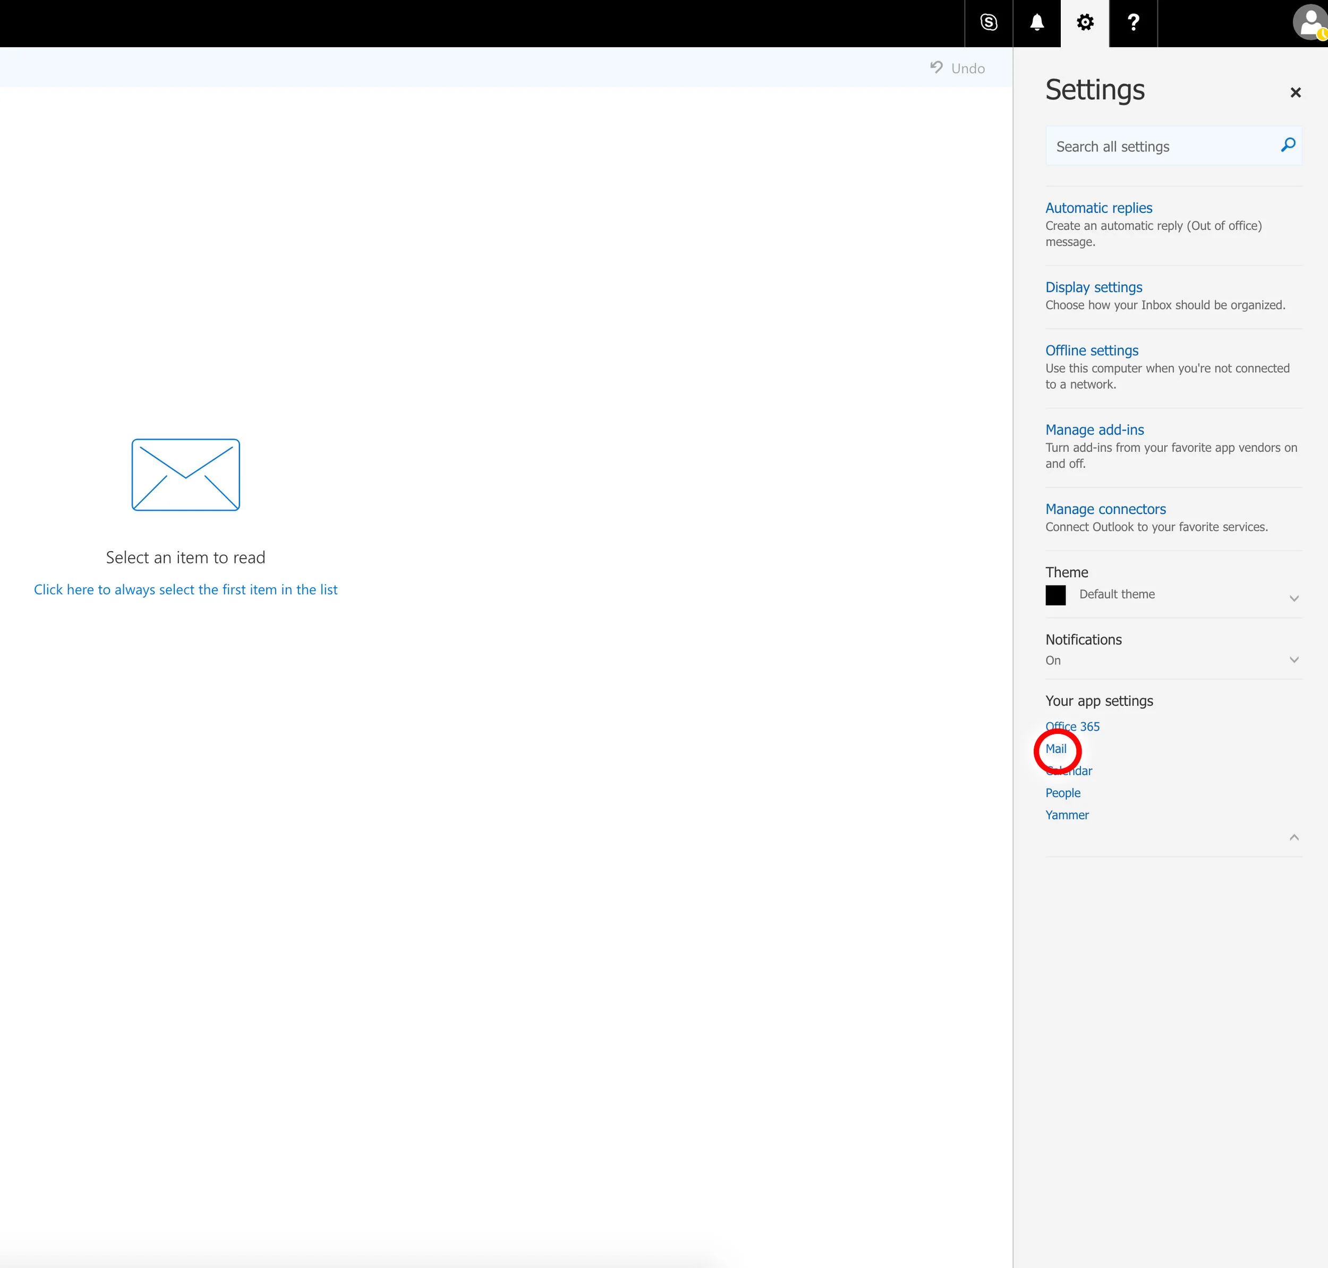Screen dimensions: 1328x1268
Task: Open the help question mark icon
Action: [x=1133, y=23]
